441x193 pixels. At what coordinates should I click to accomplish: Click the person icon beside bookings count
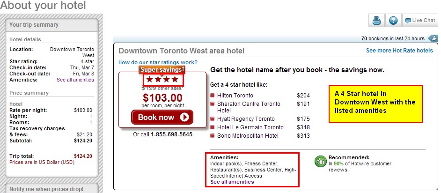434,38
